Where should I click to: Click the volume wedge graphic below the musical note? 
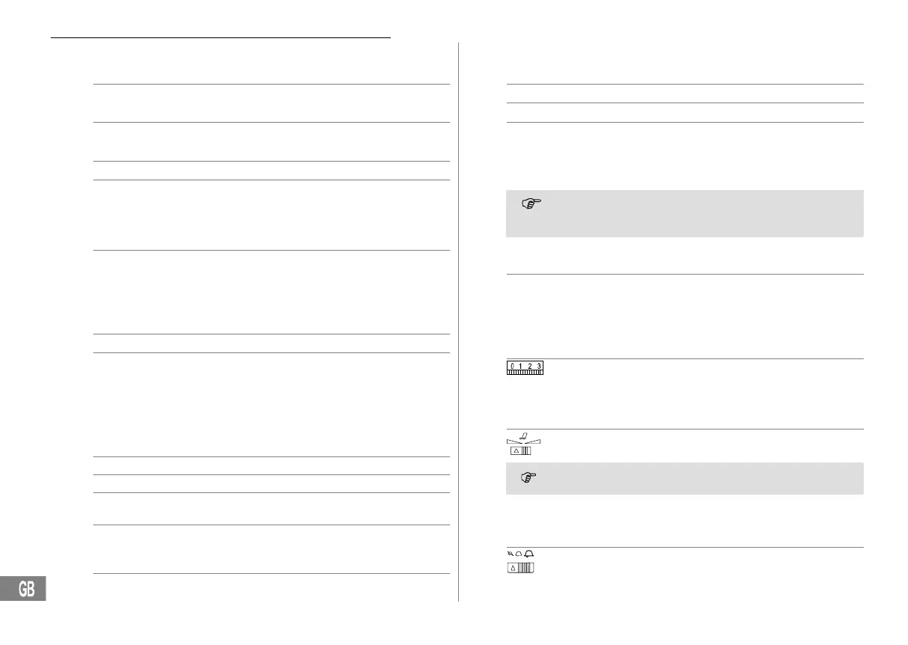[x=524, y=441]
